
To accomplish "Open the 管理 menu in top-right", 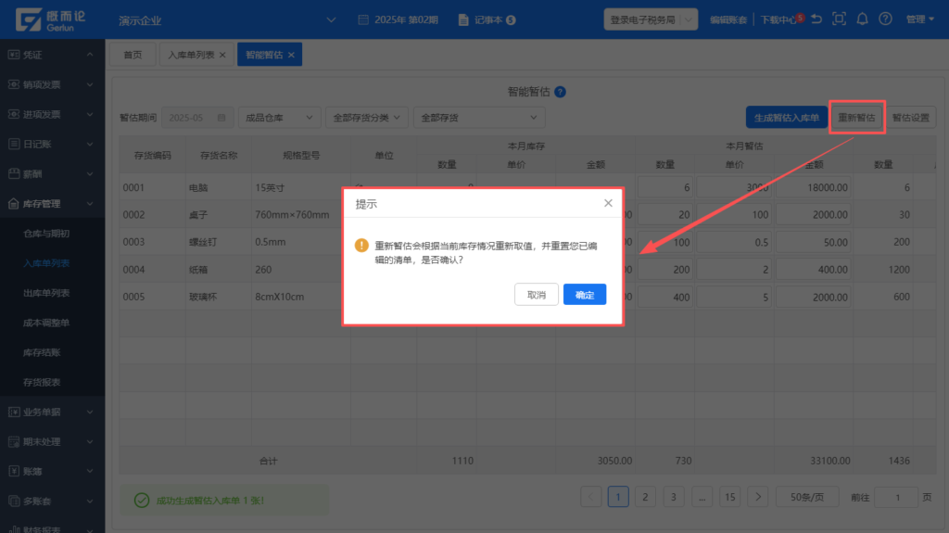I will point(918,19).
